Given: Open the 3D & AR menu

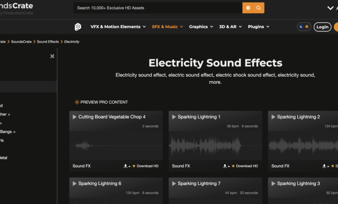Looking at the screenshot, I should (230, 27).
